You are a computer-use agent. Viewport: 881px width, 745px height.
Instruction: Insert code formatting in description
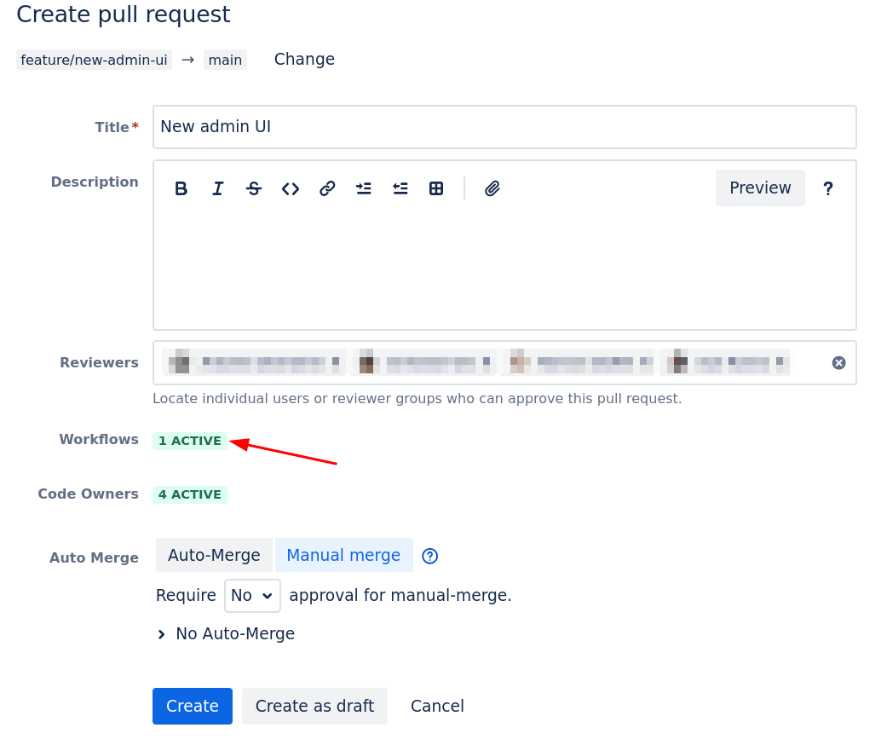(291, 188)
